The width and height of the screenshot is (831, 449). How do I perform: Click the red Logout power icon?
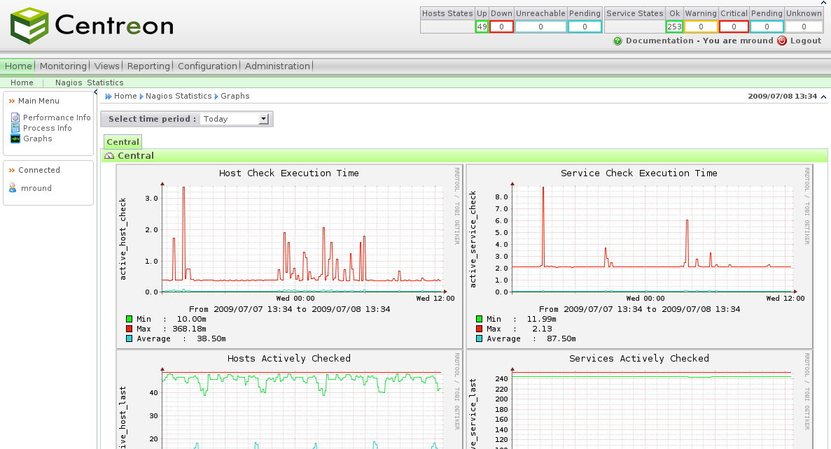pos(781,41)
